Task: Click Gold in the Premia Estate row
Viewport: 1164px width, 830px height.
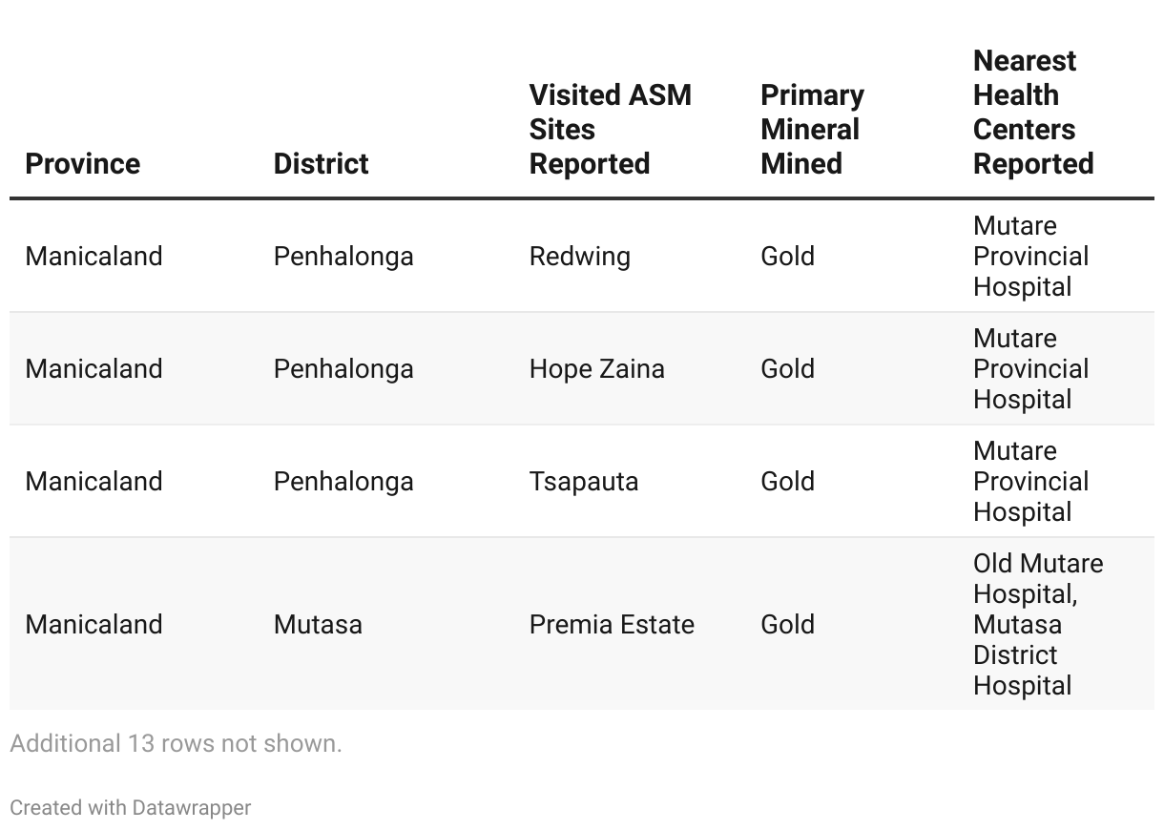Action: 787,624
